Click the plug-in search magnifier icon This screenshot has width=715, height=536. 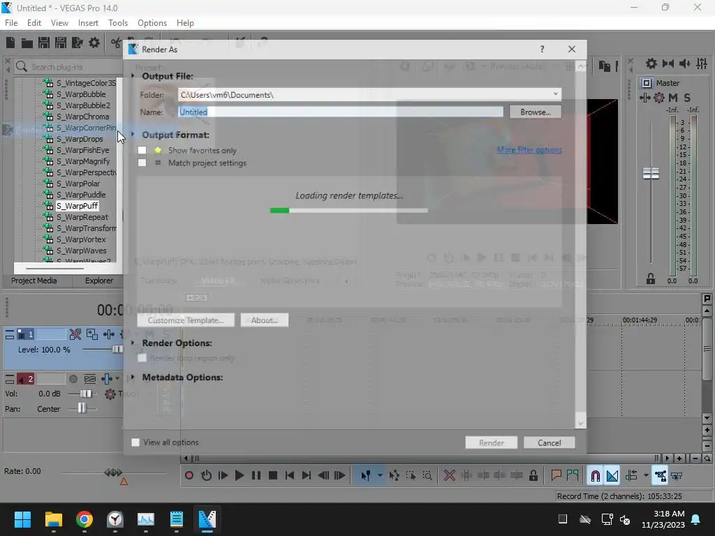click(22, 66)
